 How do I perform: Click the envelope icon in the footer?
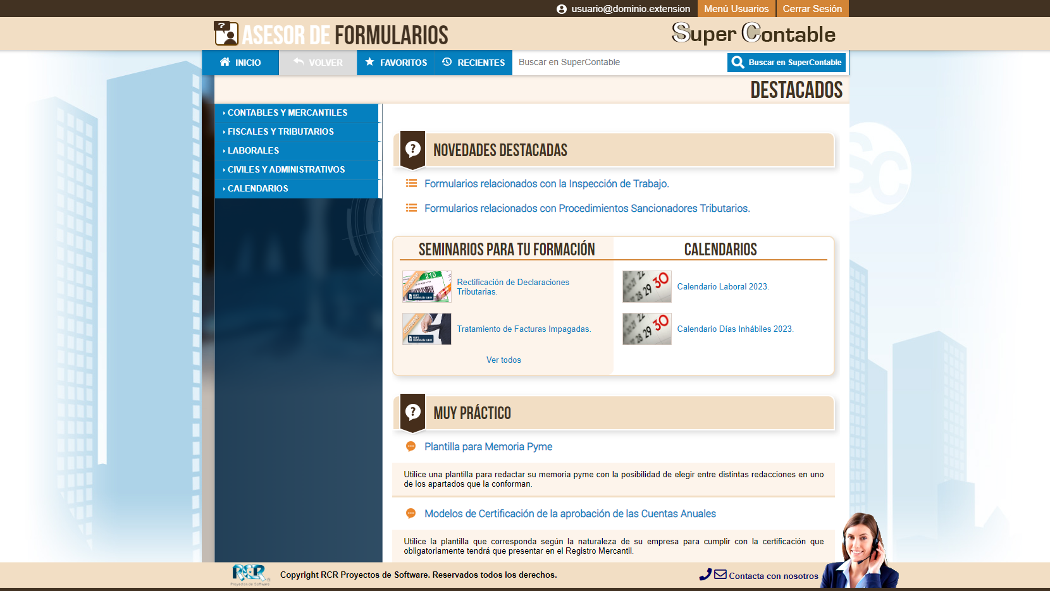click(720, 575)
